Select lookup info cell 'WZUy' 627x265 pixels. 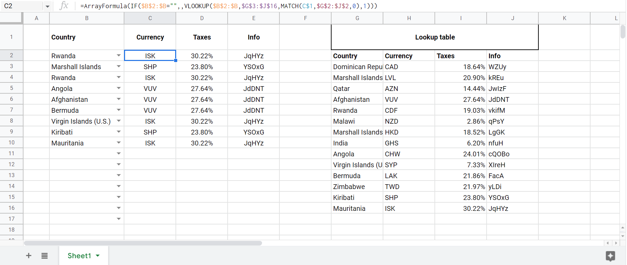tap(513, 66)
